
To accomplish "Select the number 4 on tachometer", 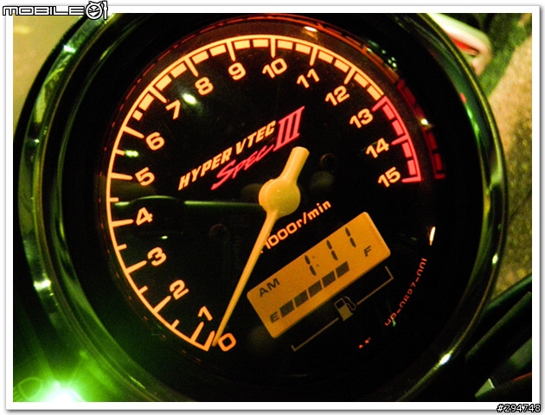I will pyautogui.click(x=144, y=217).
